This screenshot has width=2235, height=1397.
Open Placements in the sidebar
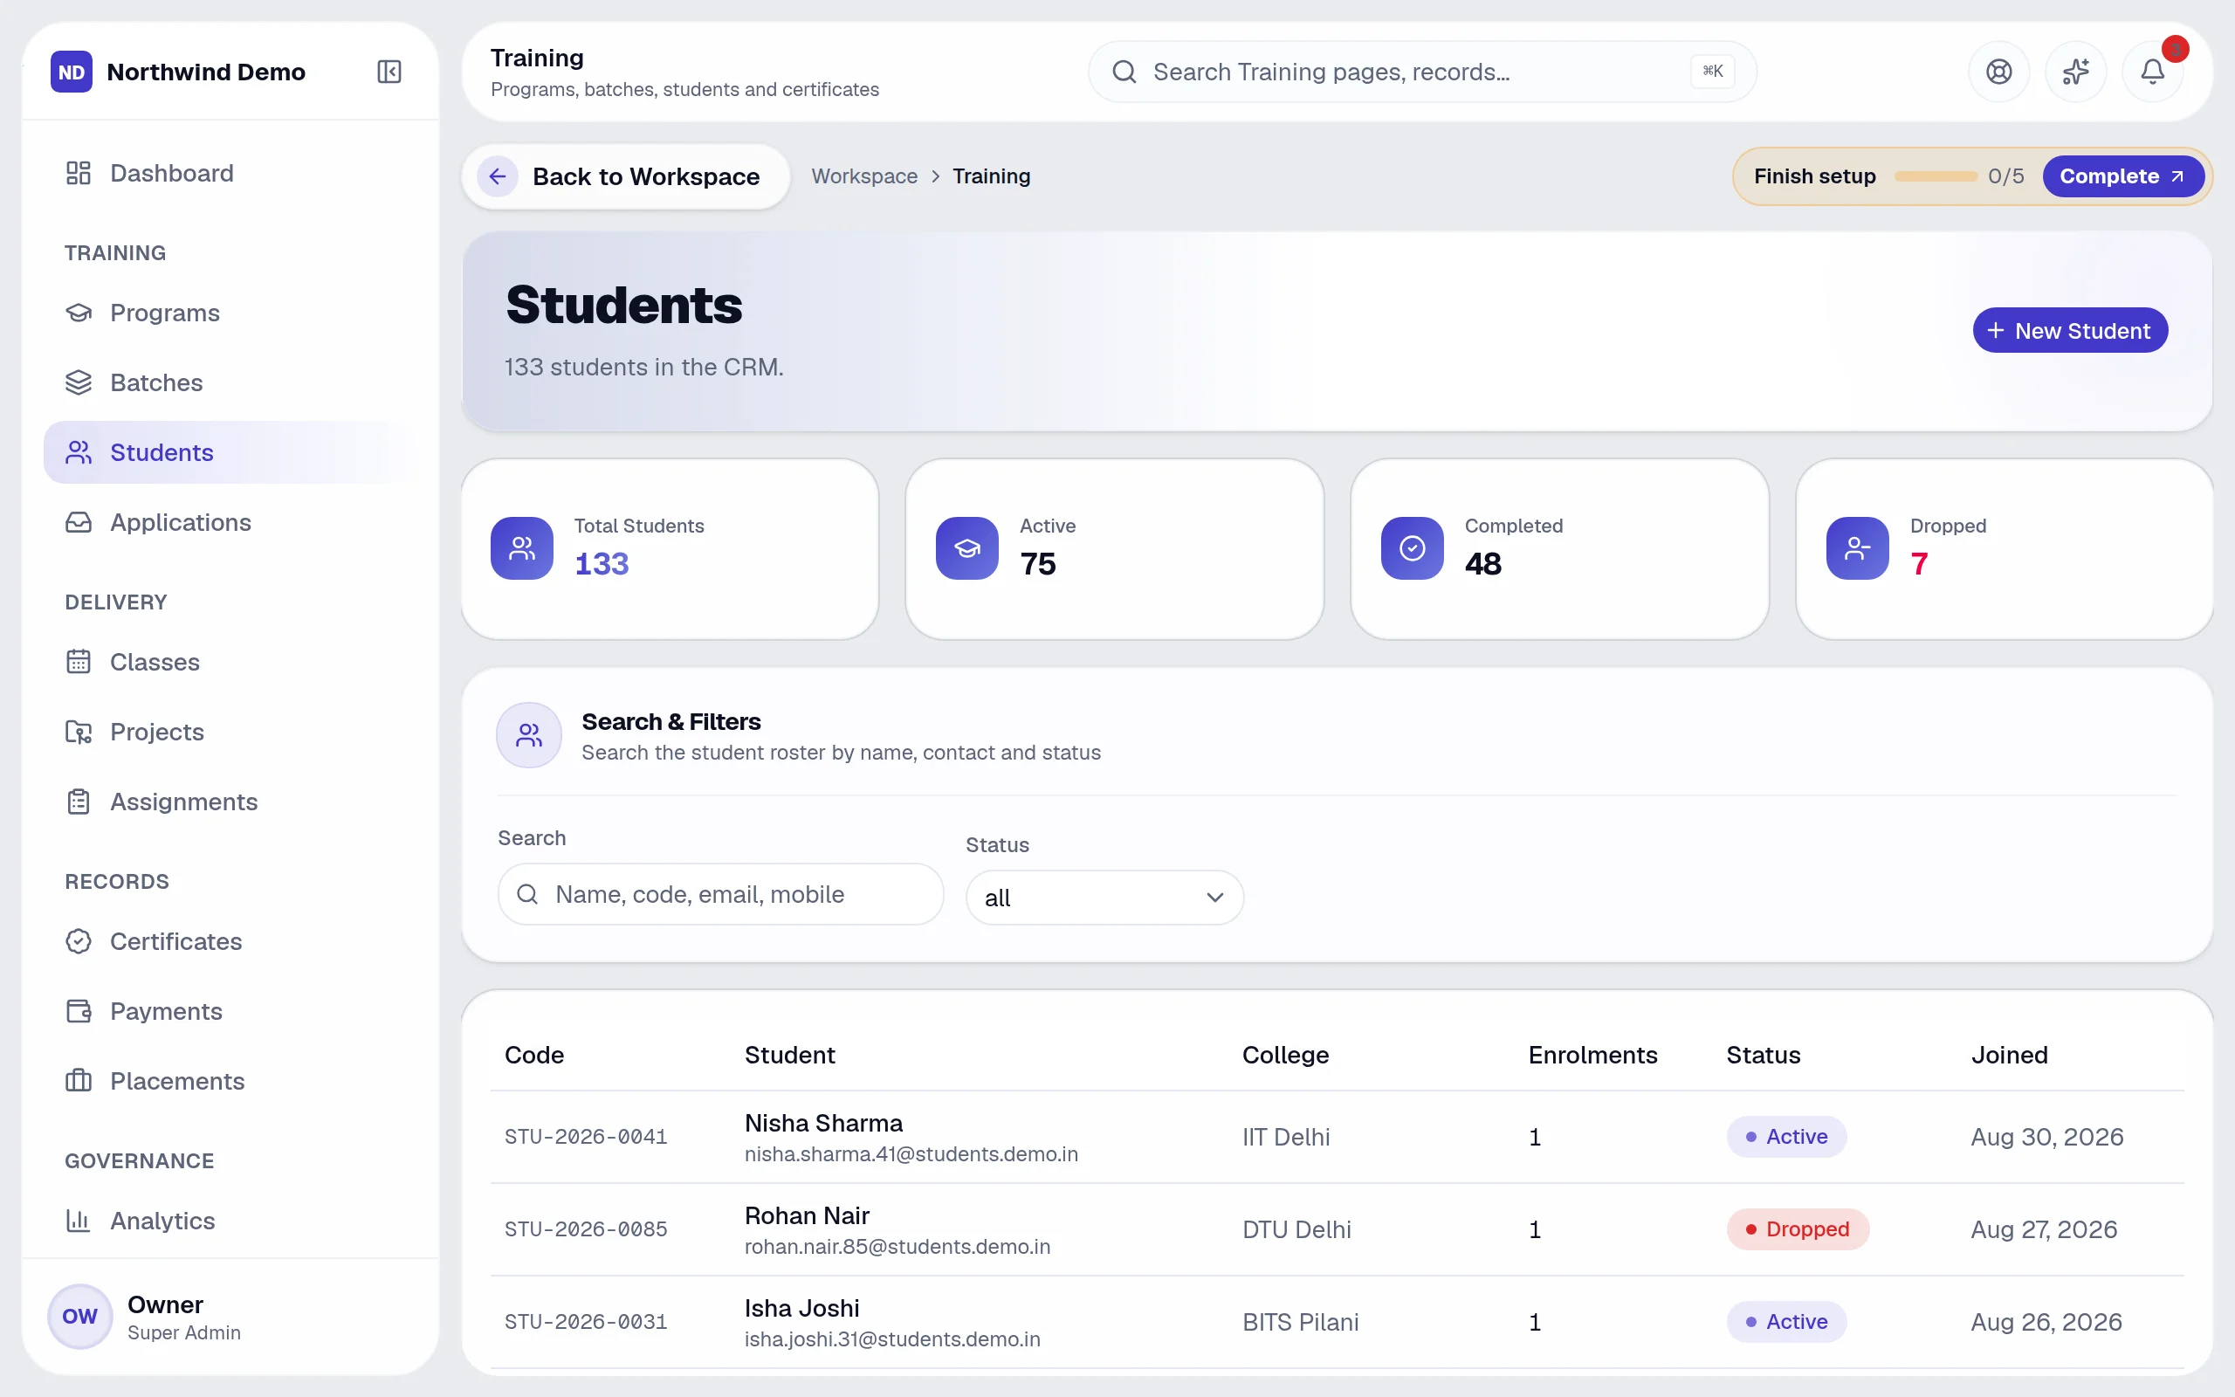[229, 1081]
